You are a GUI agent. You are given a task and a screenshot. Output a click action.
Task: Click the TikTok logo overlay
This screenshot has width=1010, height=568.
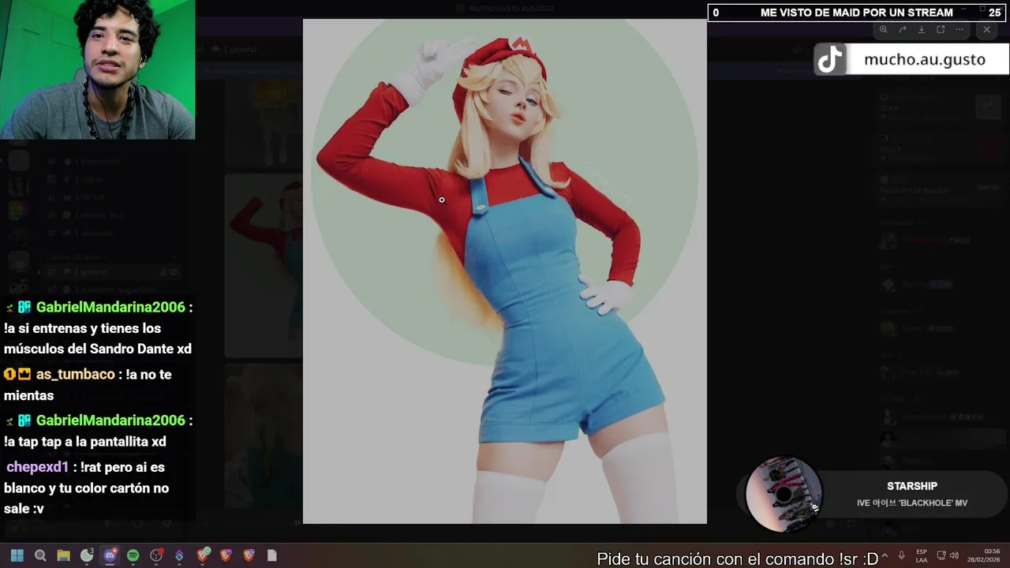pos(830,60)
